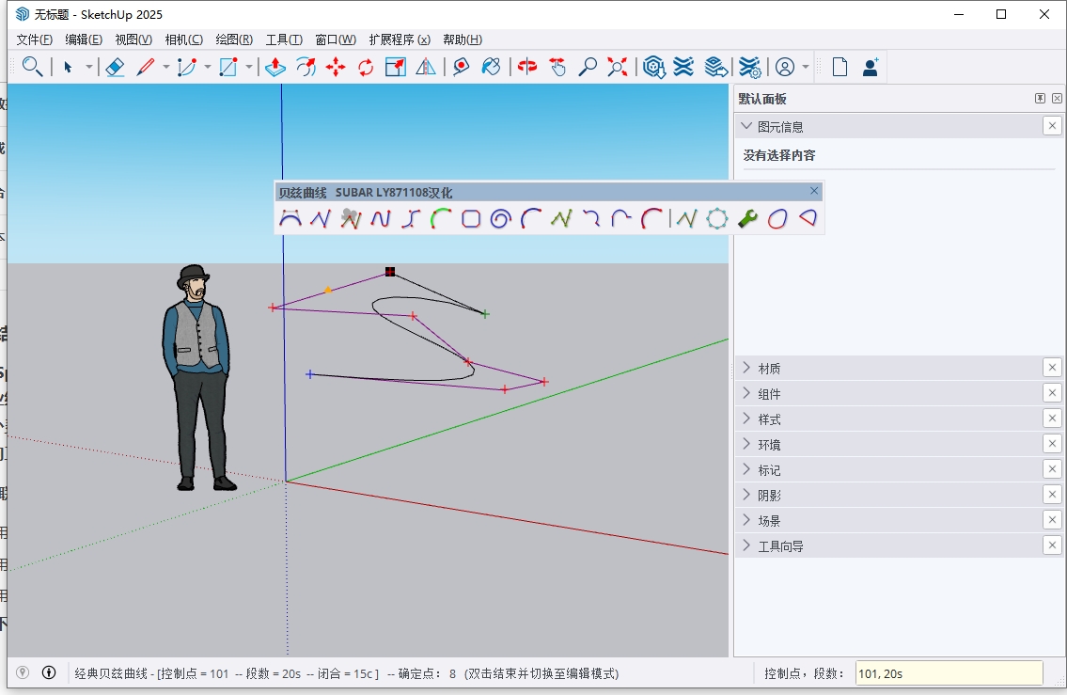Expand the 场景 panel

pos(746,520)
